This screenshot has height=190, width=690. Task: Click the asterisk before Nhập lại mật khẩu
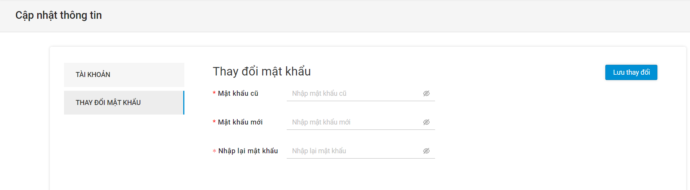(x=214, y=151)
